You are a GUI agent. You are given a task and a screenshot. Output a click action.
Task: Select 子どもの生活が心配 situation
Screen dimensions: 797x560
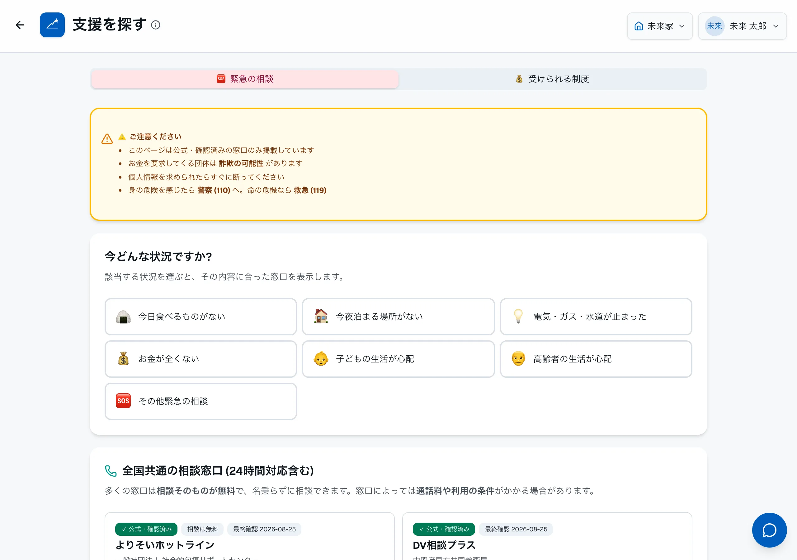398,359
